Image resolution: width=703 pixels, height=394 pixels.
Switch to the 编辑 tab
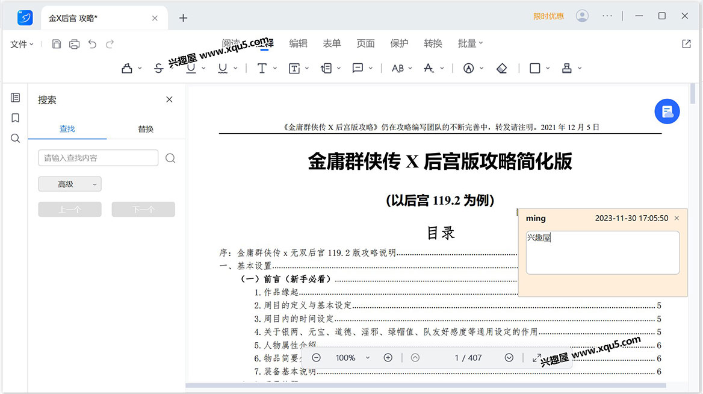coord(298,43)
